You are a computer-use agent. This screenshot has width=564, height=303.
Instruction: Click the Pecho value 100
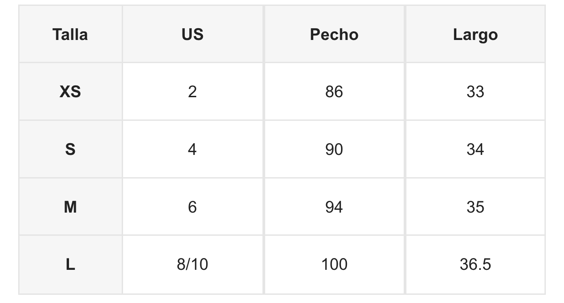pyautogui.click(x=334, y=264)
